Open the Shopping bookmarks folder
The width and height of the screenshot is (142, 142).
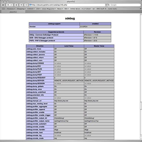click(x=21, y=9)
